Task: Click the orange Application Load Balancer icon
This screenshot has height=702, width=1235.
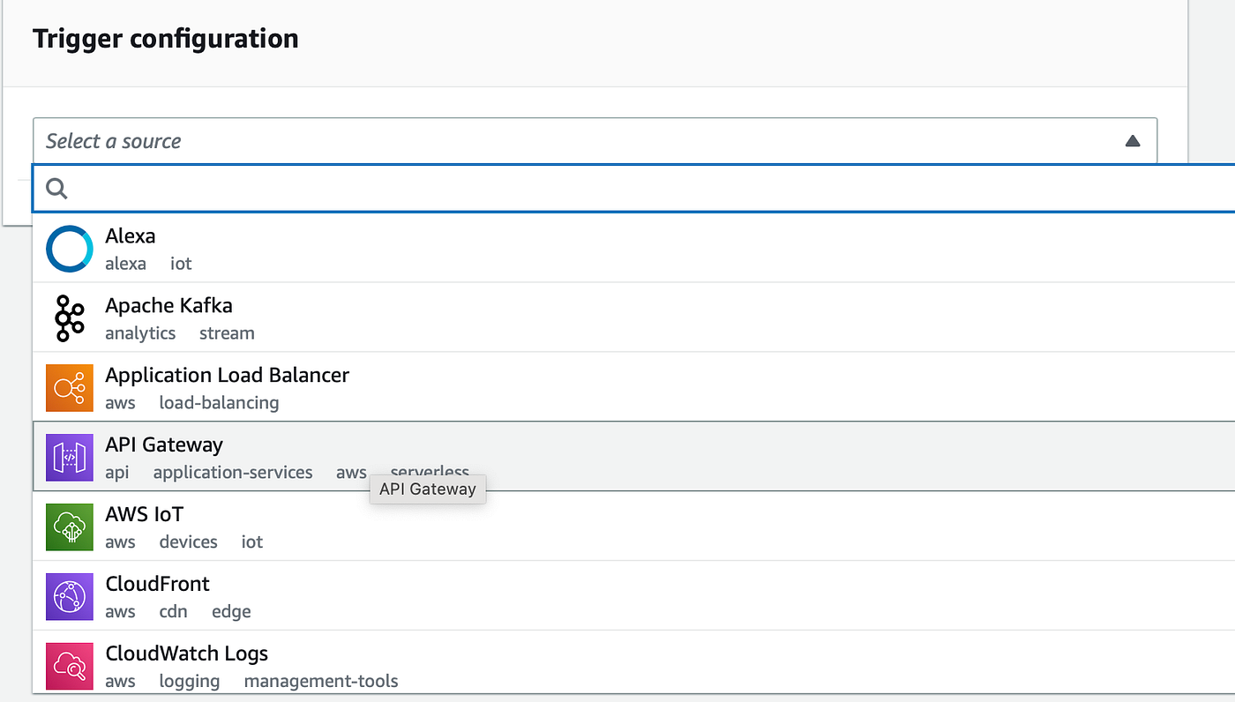Action: 69,388
